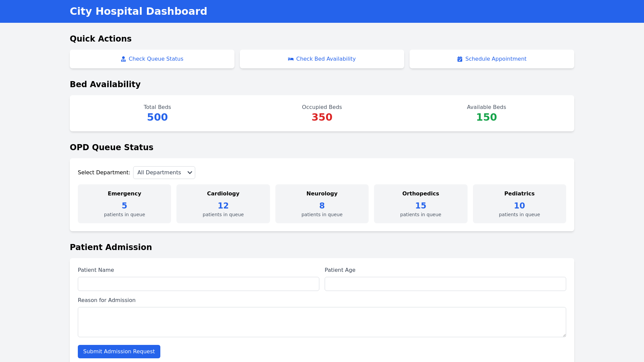Select the Cardiology queue card

223,203
